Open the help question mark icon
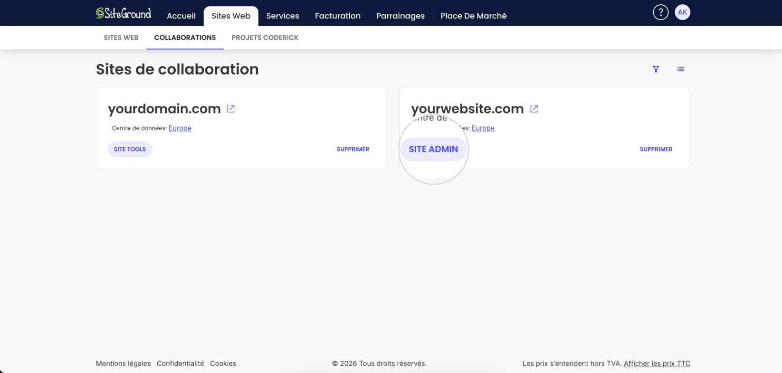 click(660, 12)
